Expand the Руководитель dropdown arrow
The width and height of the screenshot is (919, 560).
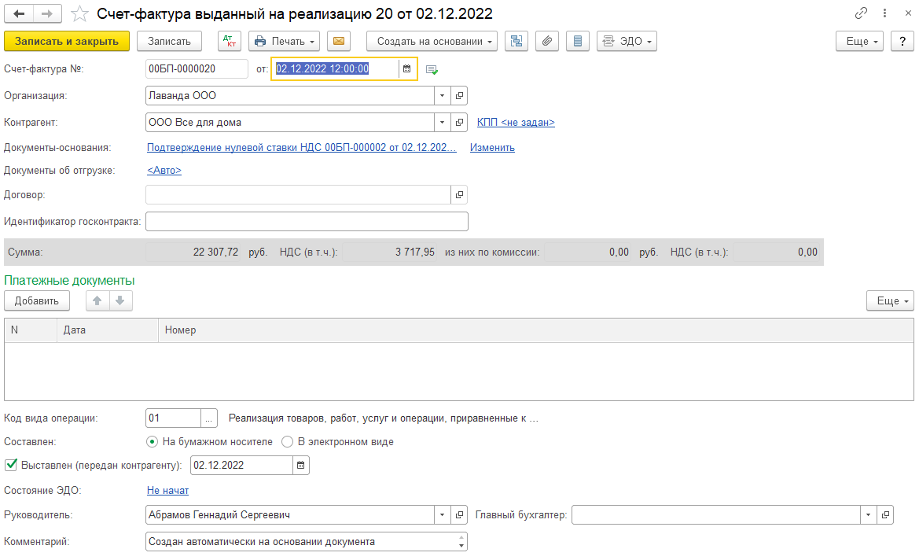point(443,515)
